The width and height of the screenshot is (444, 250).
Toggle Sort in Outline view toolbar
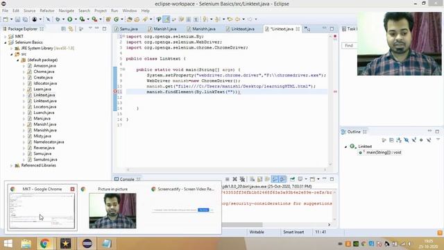click(x=399, y=140)
